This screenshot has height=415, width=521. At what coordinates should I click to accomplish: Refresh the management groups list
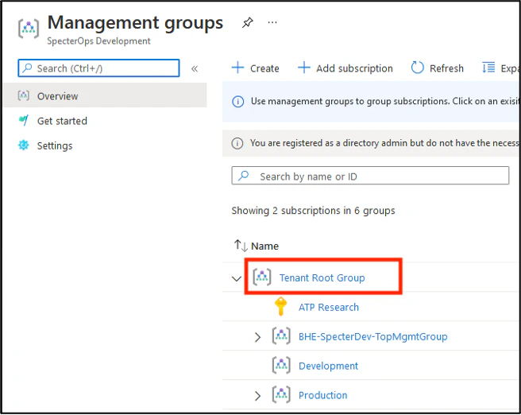437,68
